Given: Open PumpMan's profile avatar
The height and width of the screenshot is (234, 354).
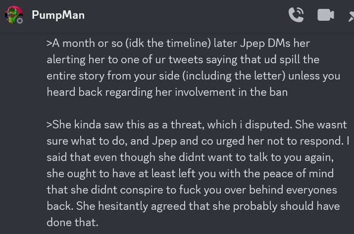Looking at the screenshot, I should coord(13,15).
